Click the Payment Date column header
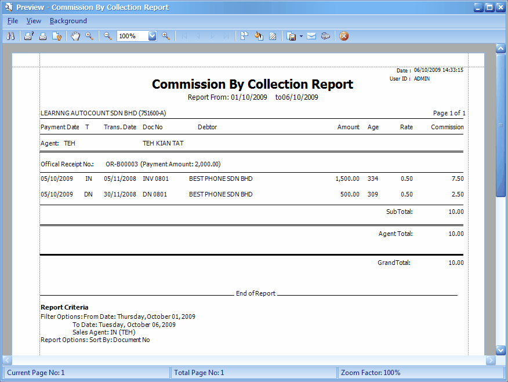This screenshot has height=382, width=508. click(x=60, y=127)
